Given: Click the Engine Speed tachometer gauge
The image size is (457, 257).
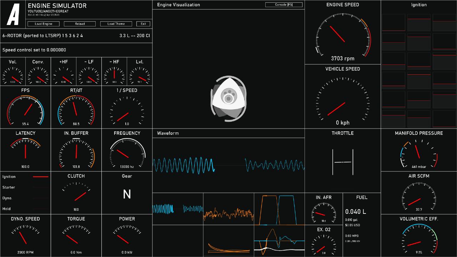Looking at the screenshot, I should [343, 35].
